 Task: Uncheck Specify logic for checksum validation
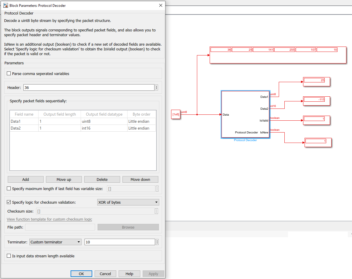point(9,202)
